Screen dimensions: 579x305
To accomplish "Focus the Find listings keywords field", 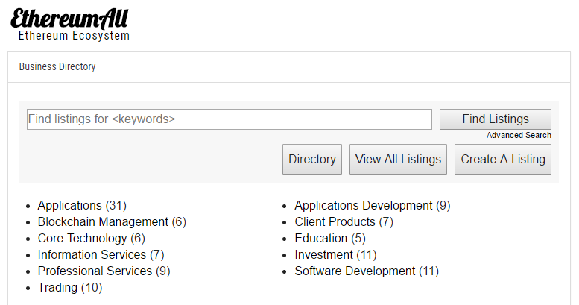I will pos(230,119).
